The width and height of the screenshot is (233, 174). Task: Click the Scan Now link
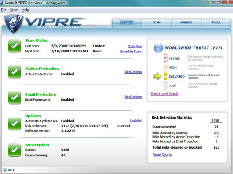click(x=135, y=46)
